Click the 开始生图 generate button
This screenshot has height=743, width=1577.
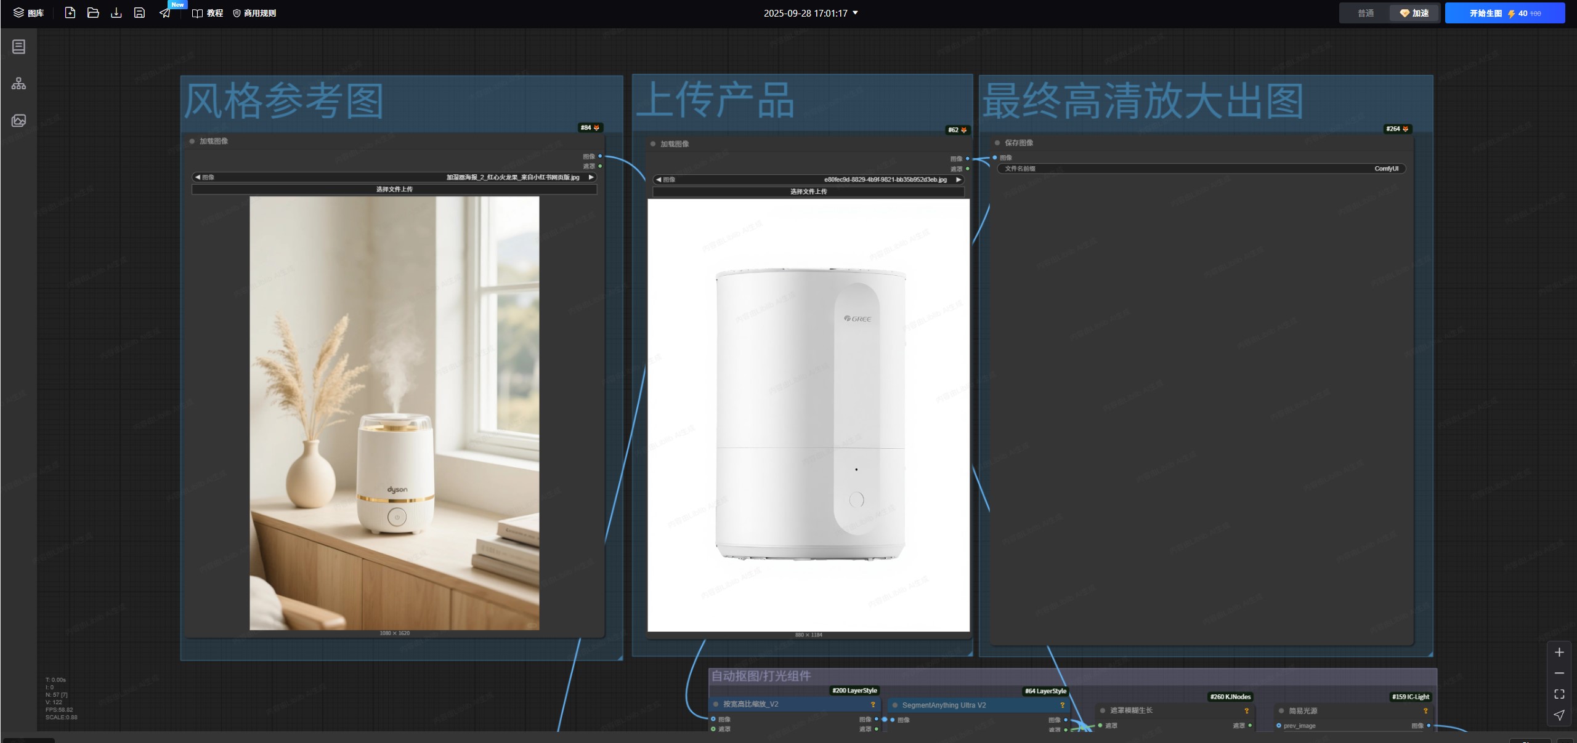(x=1504, y=13)
